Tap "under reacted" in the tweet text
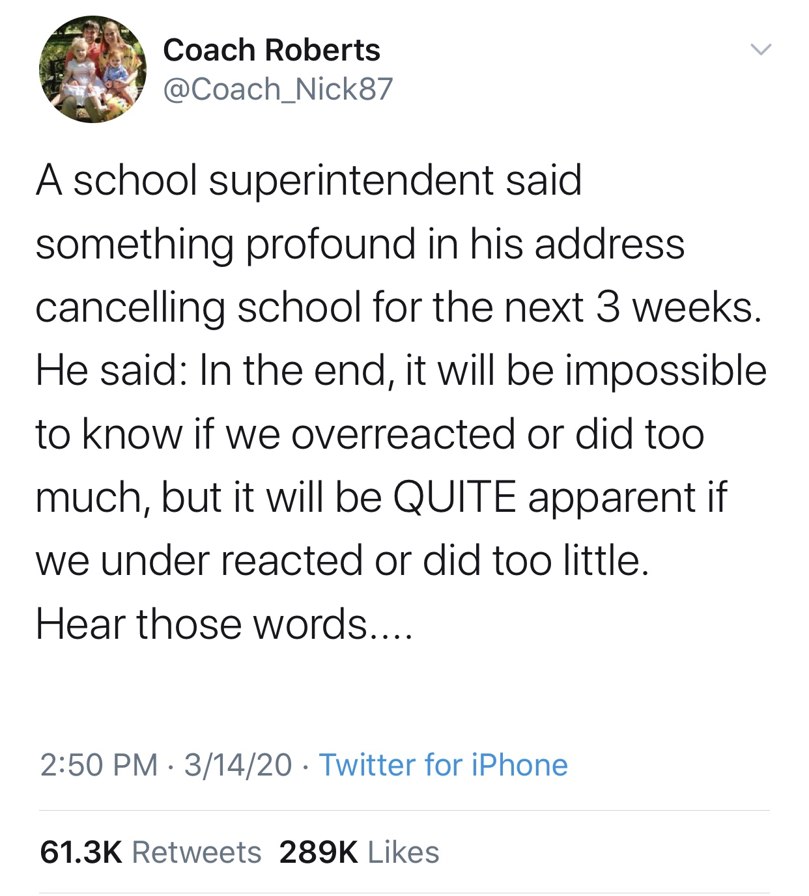Image resolution: width=809 pixels, height=896 pixels. point(231,560)
